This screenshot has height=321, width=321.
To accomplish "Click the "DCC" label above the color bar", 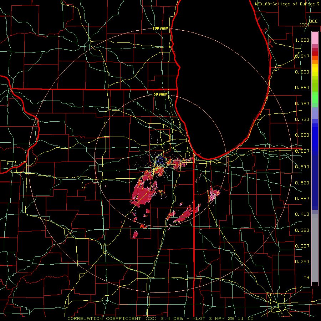I will click(x=314, y=21).
